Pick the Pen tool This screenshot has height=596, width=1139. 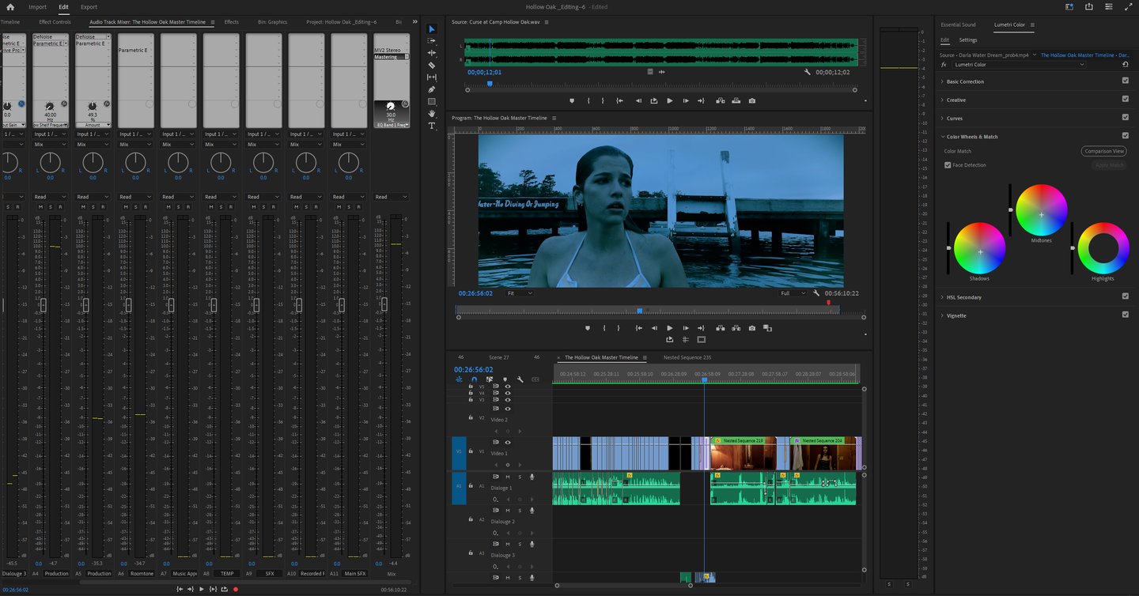[432, 89]
